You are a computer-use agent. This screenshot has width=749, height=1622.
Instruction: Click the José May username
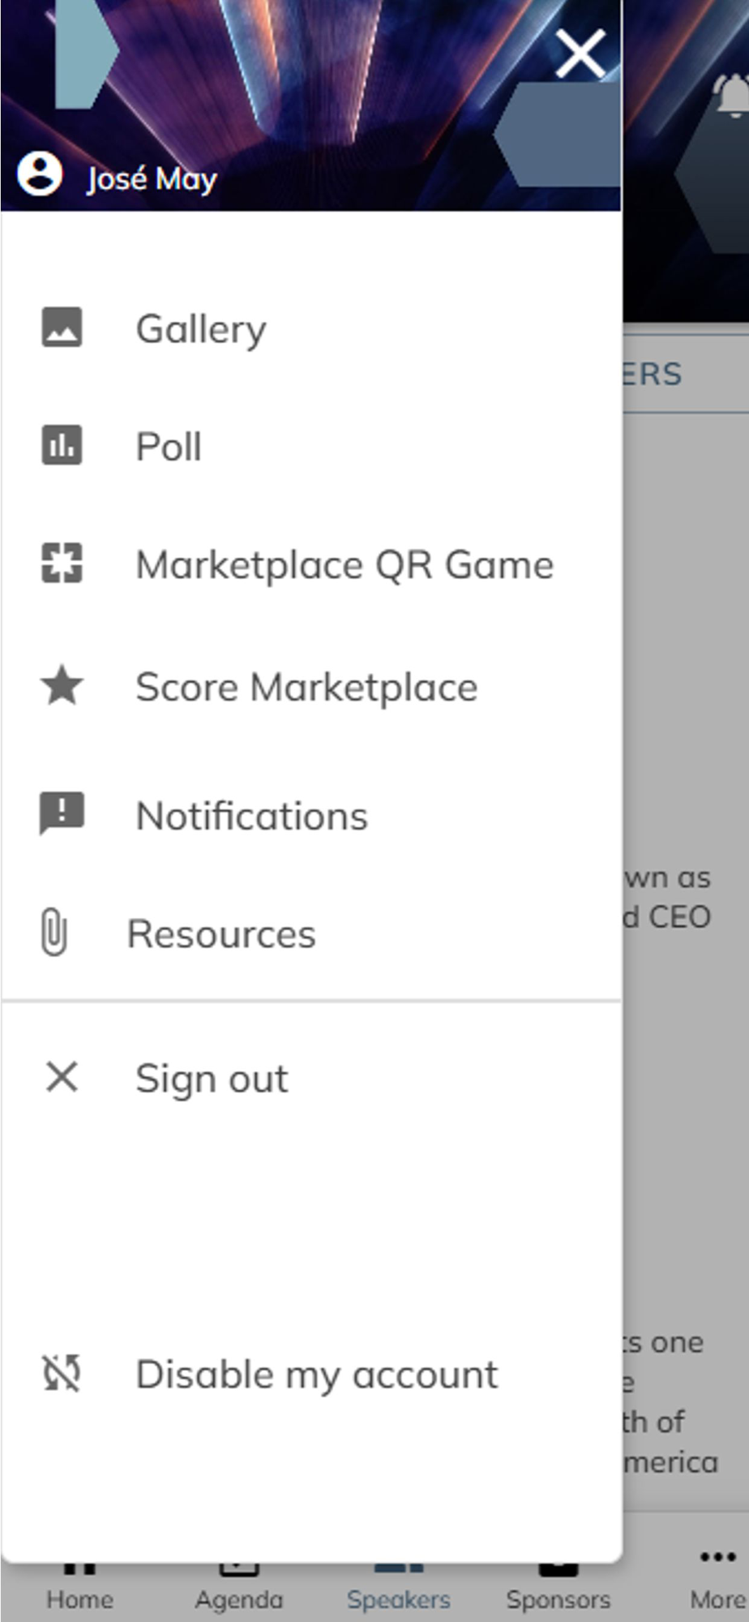pos(152,179)
